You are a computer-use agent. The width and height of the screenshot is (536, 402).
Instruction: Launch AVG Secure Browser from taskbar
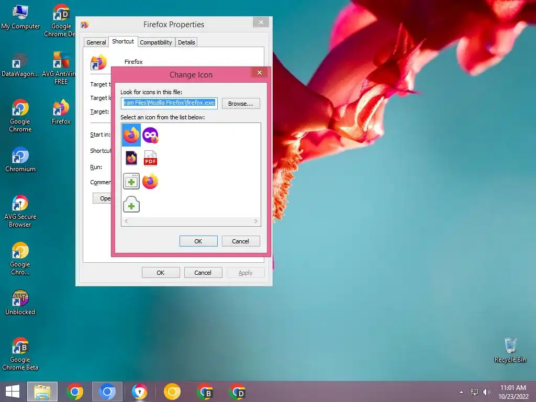pyautogui.click(x=139, y=392)
